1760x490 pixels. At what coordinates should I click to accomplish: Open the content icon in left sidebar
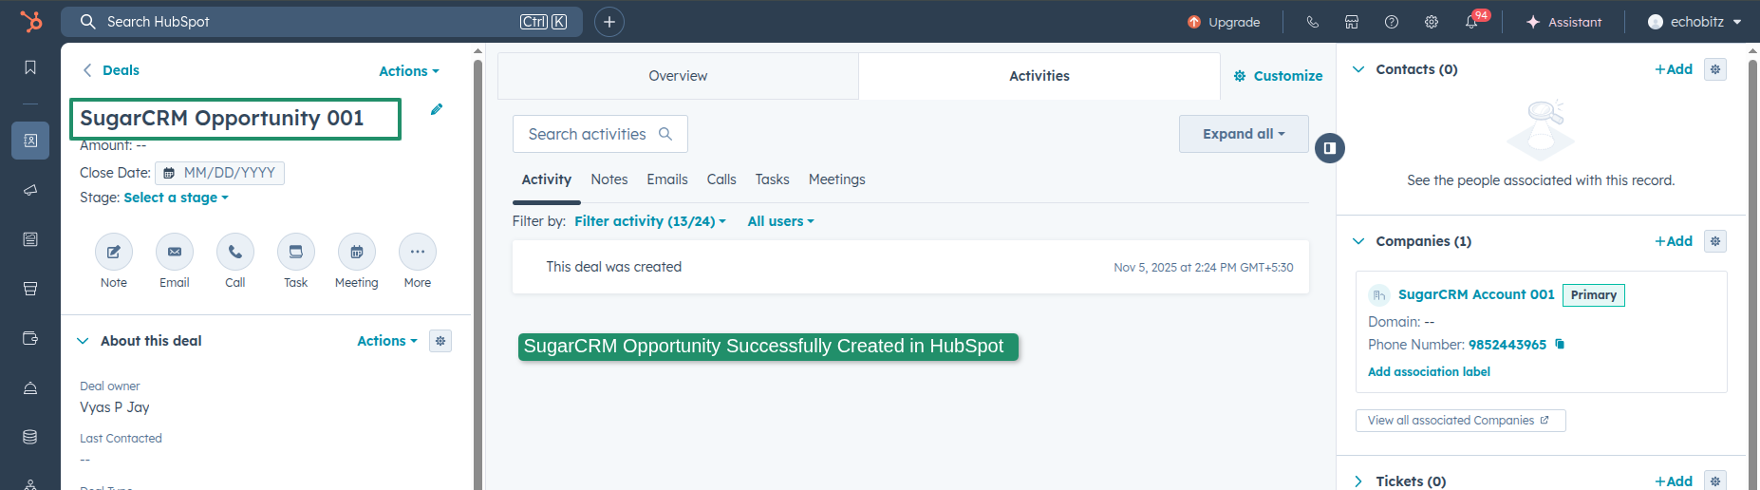point(30,239)
